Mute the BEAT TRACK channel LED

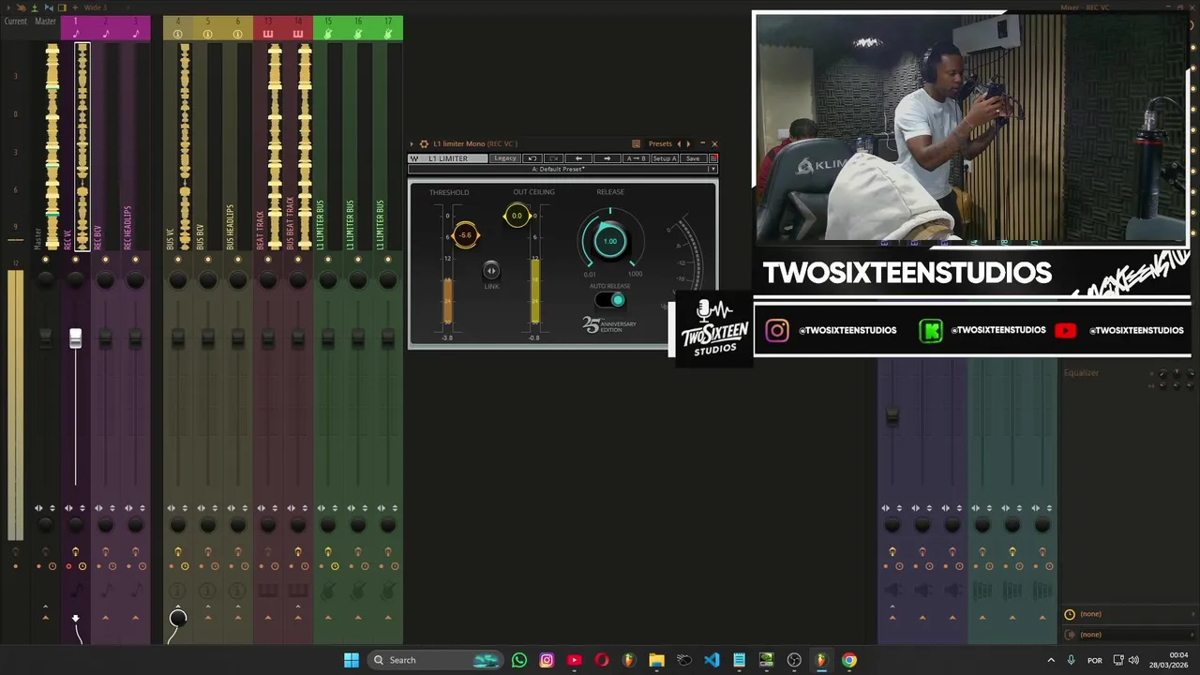pyautogui.click(x=268, y=260)
